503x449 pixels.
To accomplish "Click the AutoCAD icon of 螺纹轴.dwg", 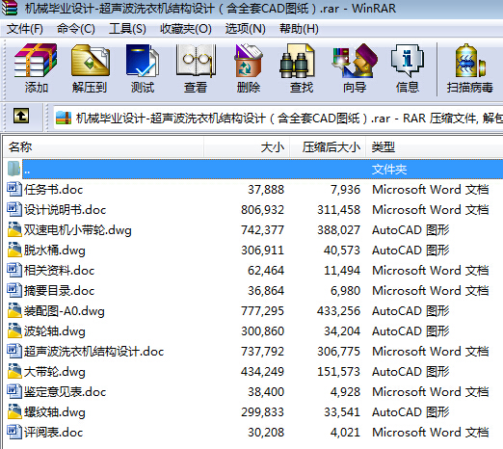I will (x=14, y=411).
